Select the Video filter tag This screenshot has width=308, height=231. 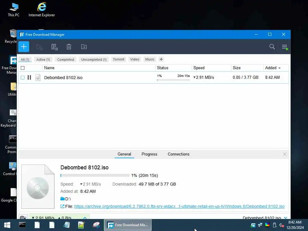tap(134, 59)
